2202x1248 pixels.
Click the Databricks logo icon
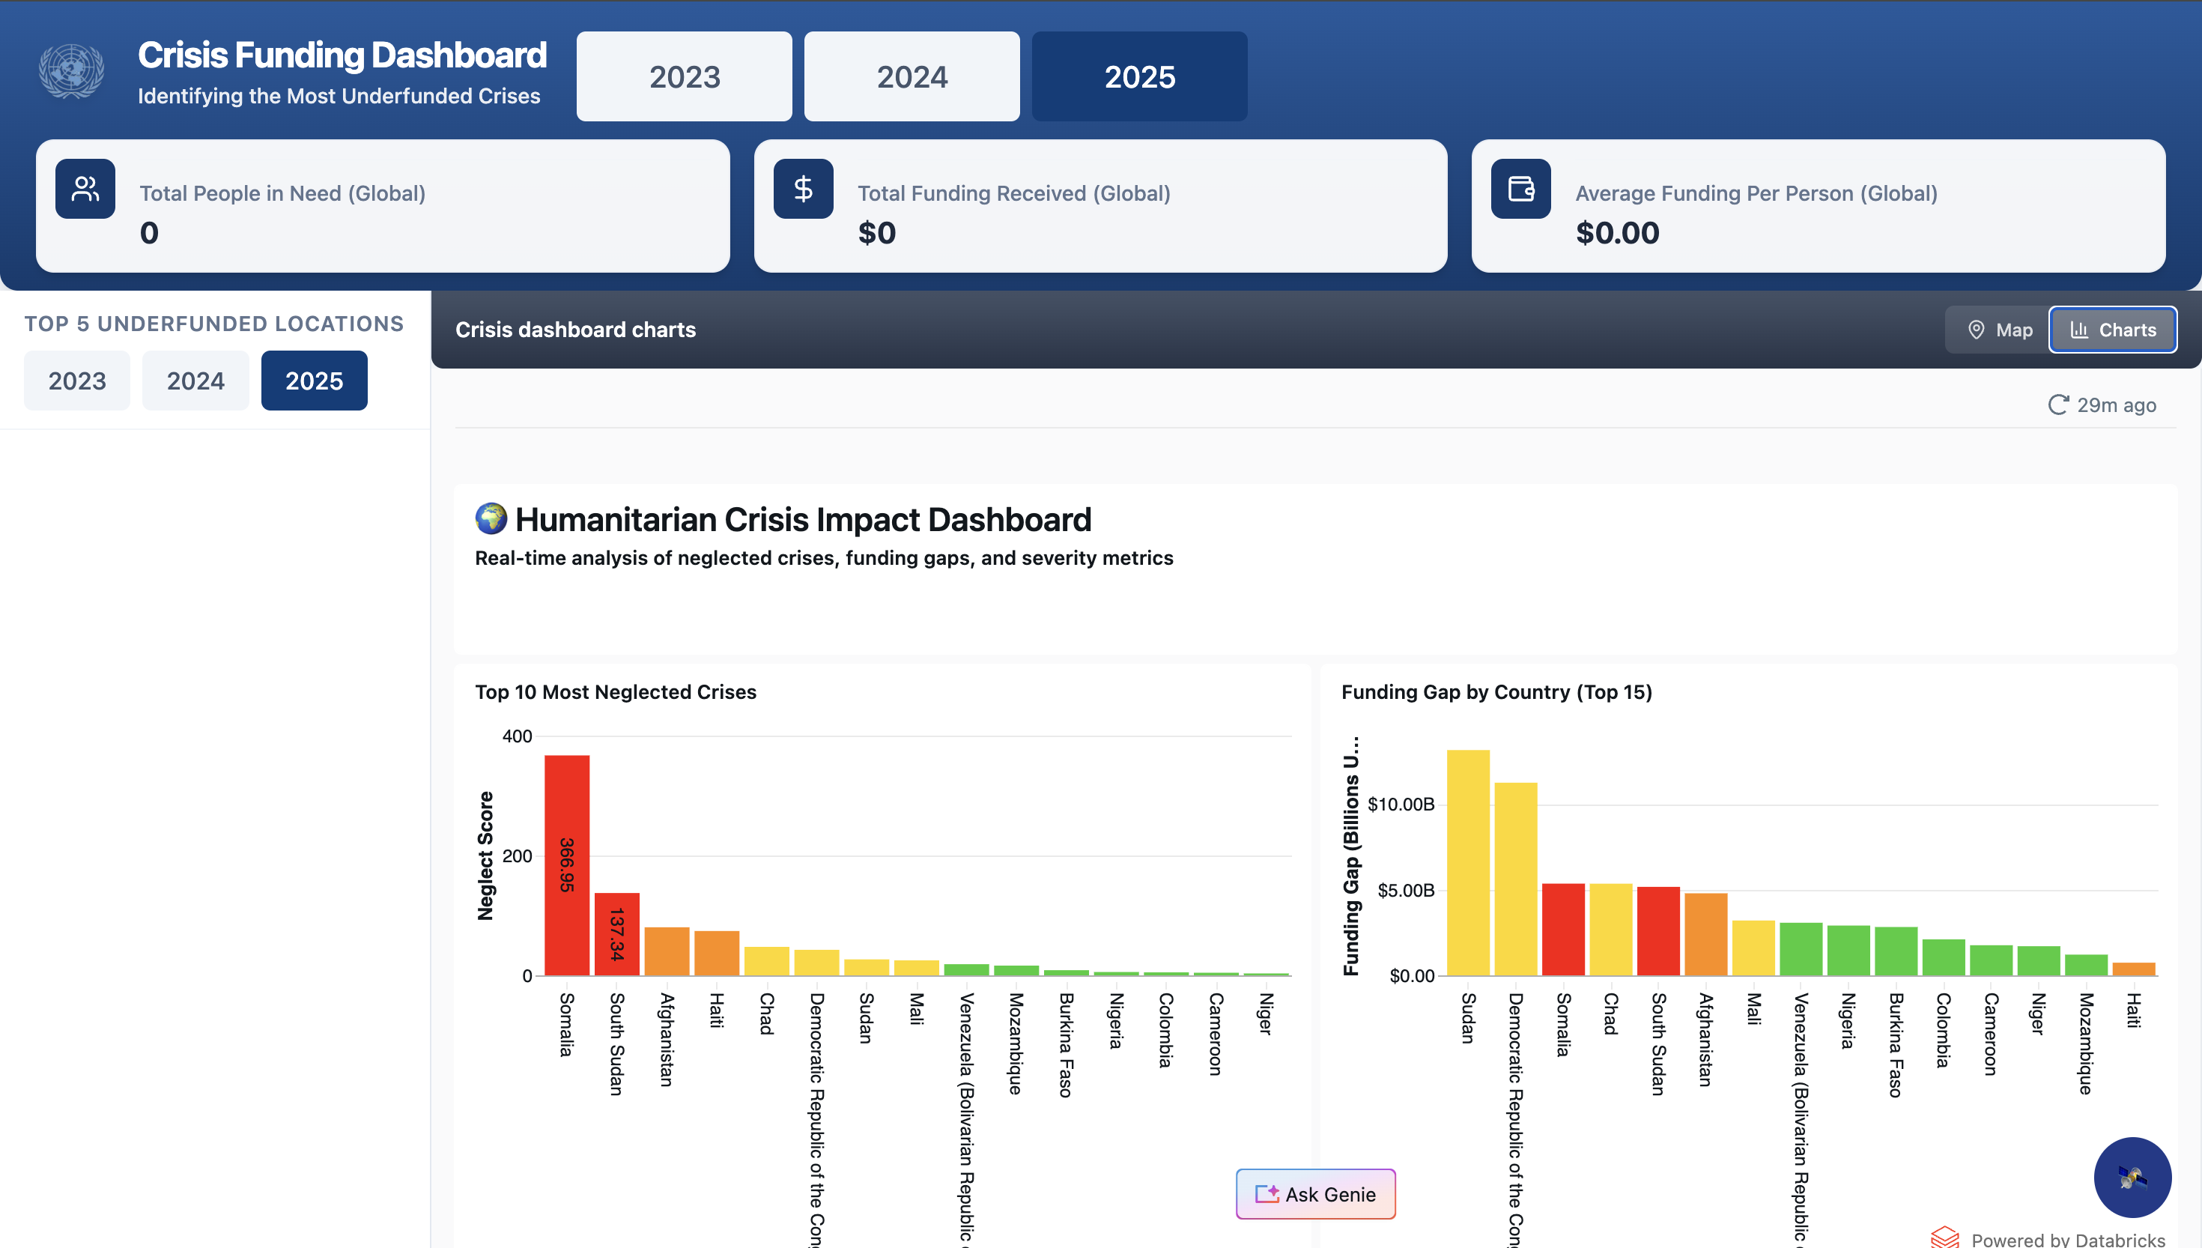1946,1237
